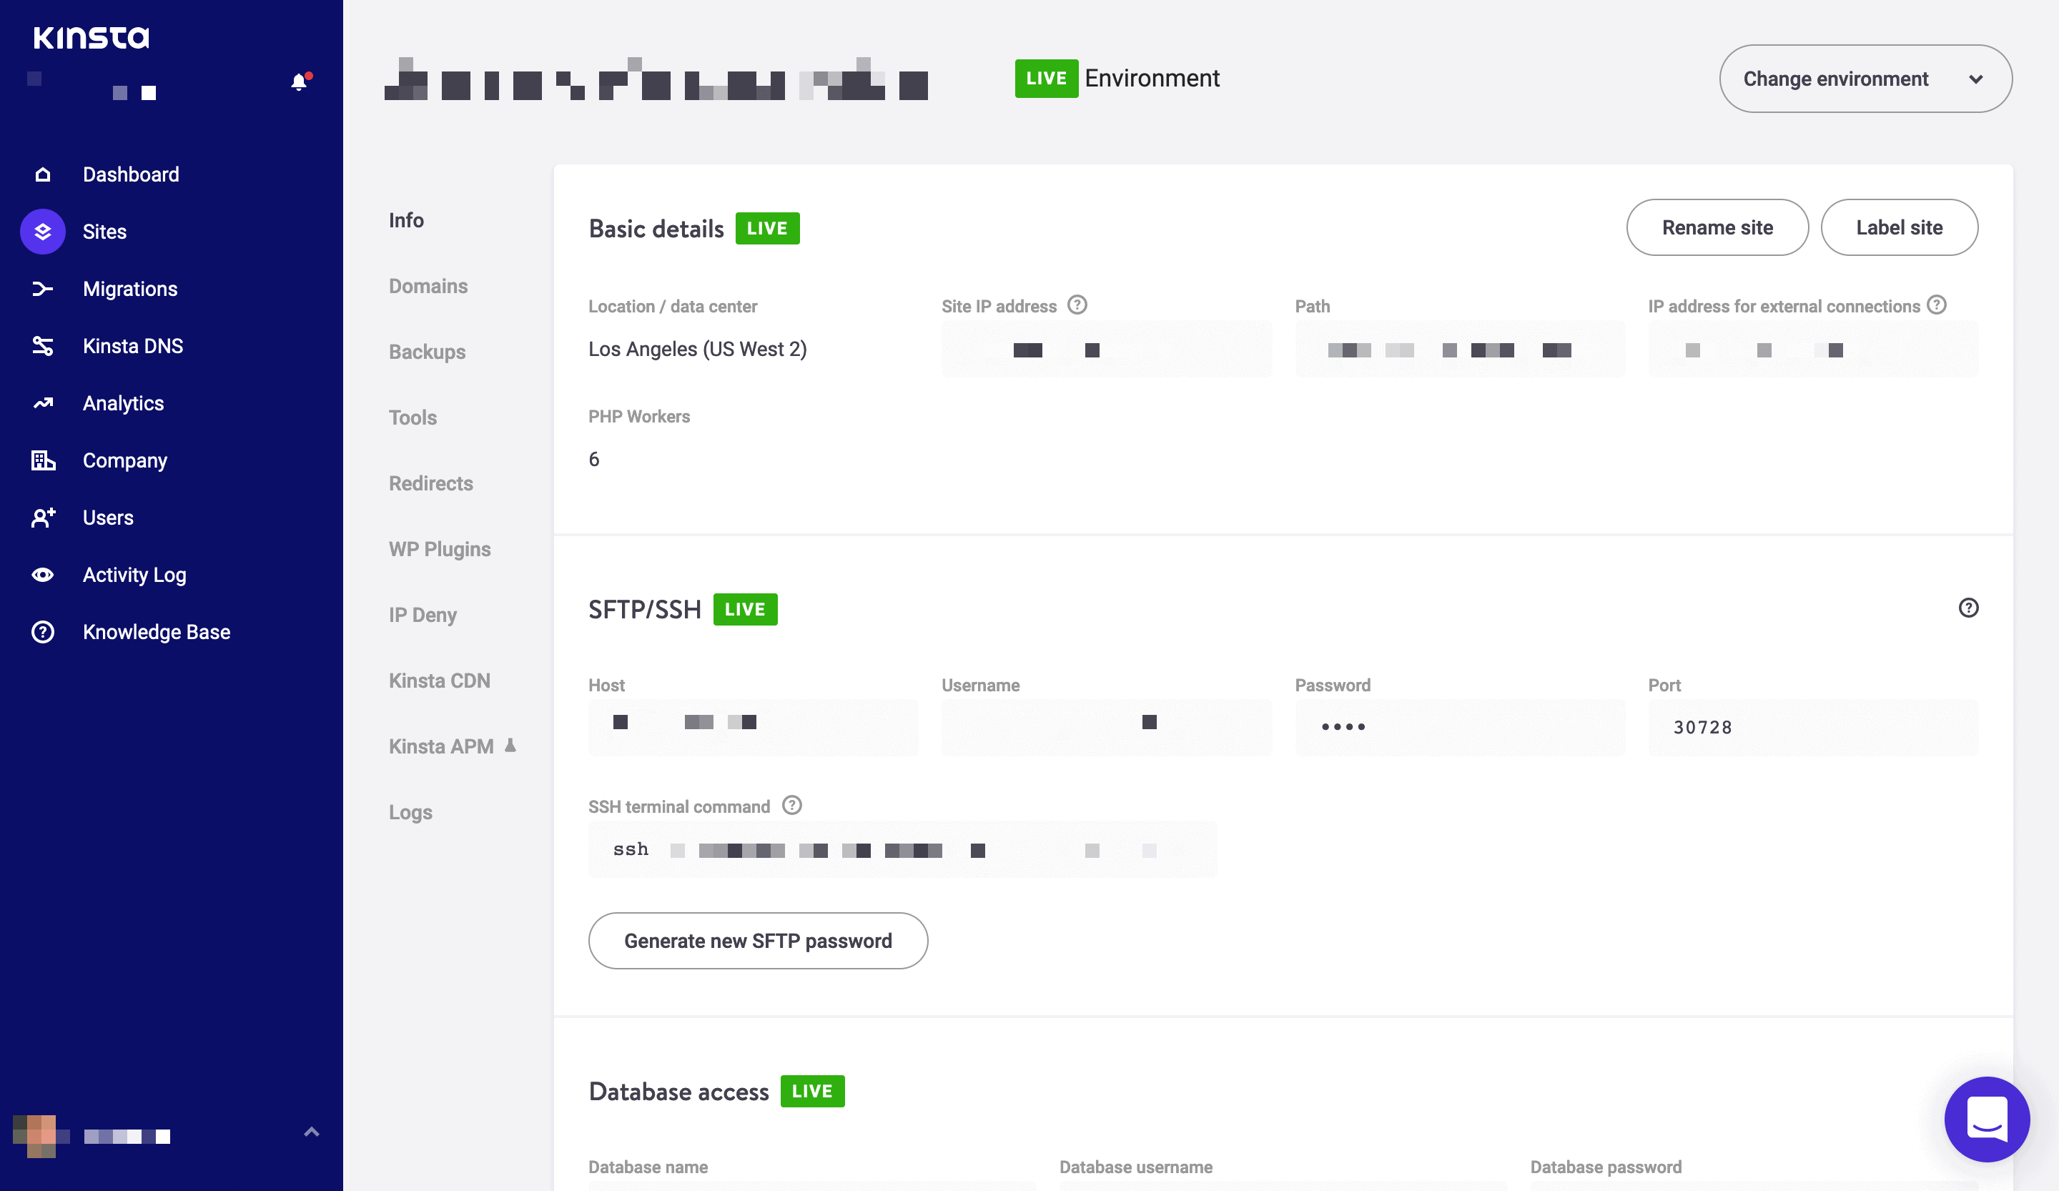Screen dimensions: 2059x1191
Task: Switch to the Kinsta CDN tab
Action: pyautogui.click(x=440, y=681)
